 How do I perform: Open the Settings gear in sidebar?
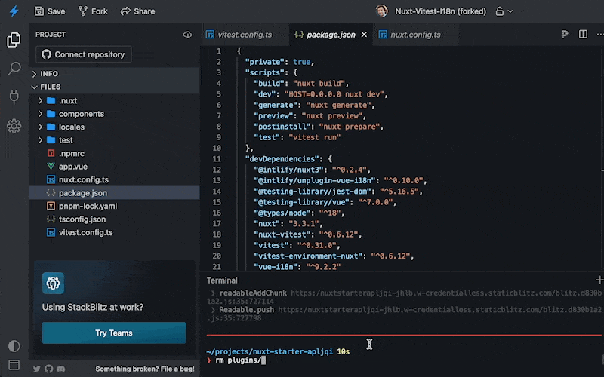14,126
